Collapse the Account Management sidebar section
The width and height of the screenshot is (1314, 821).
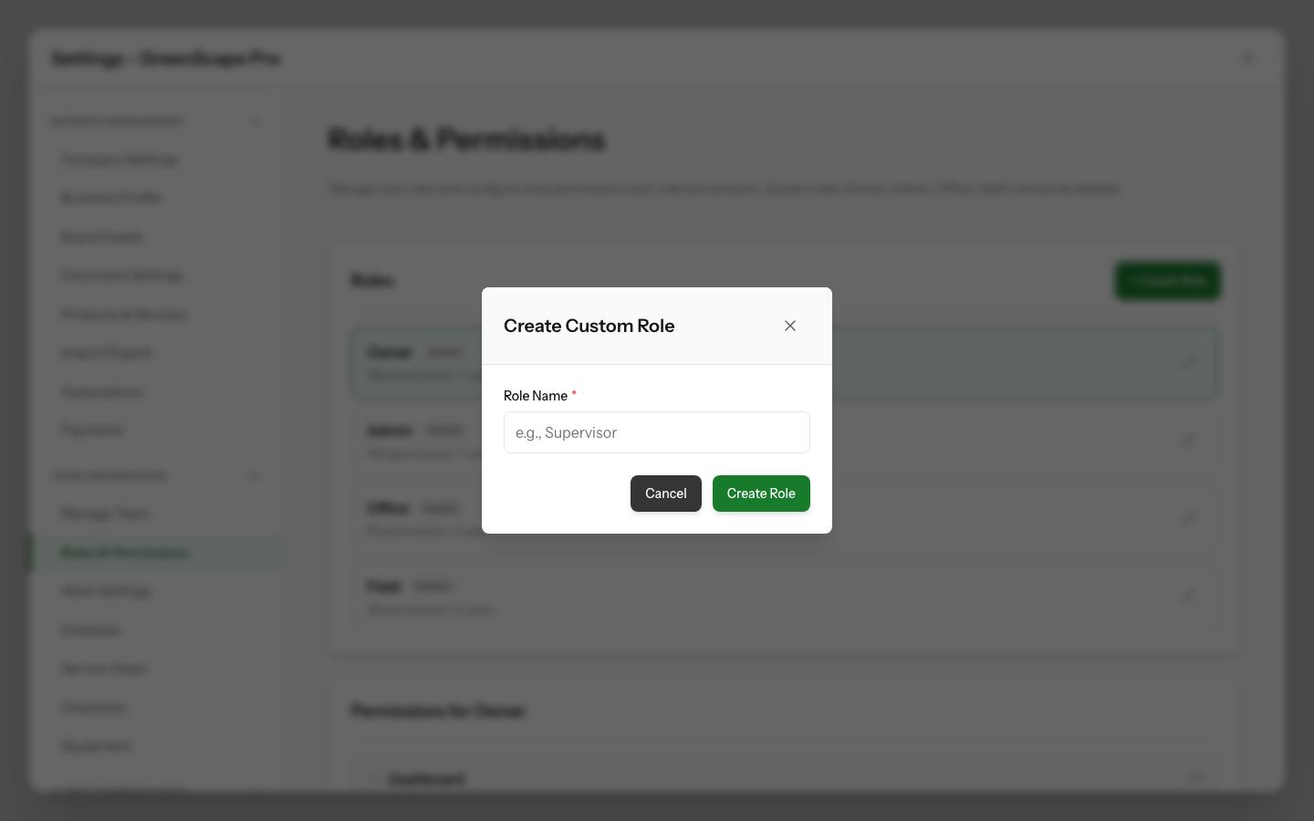click(x=255, y=120)
